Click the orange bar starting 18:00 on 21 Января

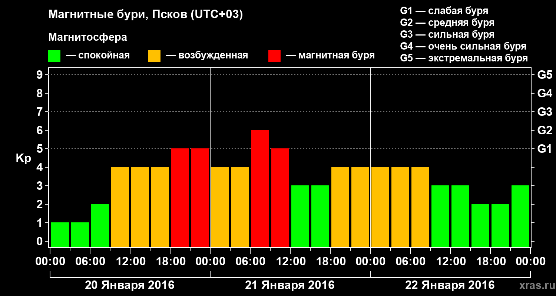tap(340, 207)
